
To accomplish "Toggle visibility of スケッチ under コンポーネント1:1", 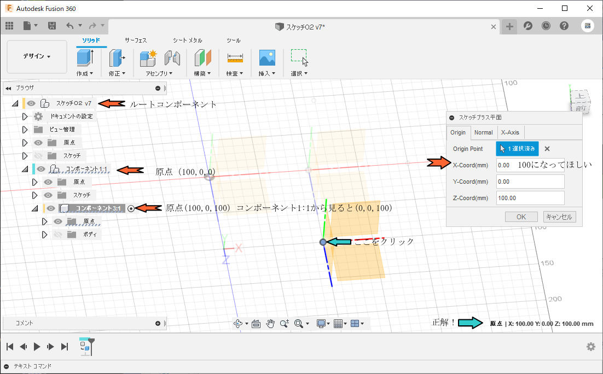I will [48, 195].
